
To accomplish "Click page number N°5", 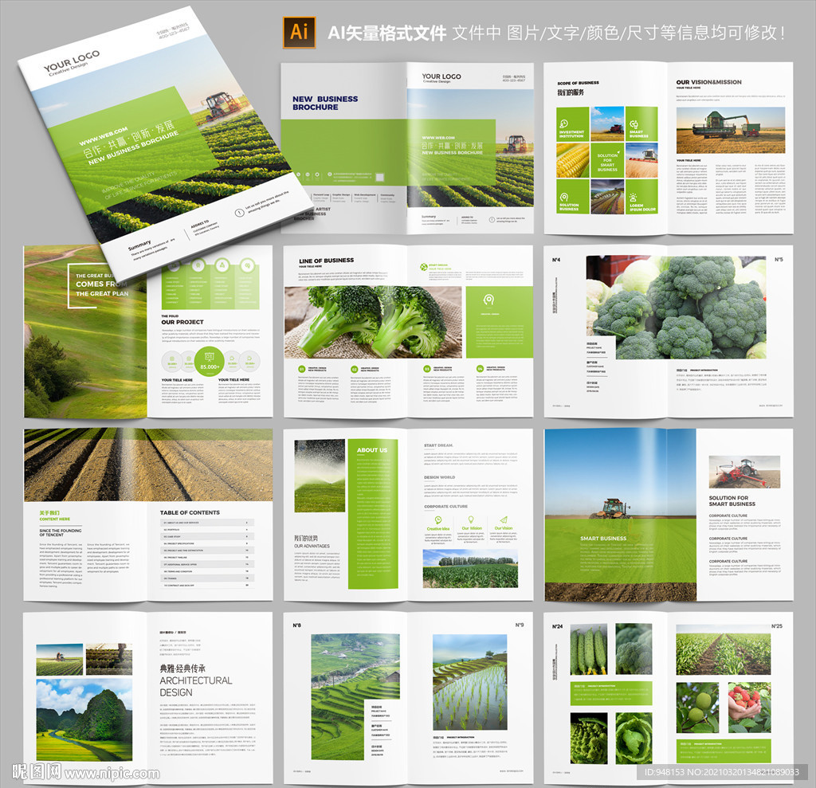I will (x=779, y=260).
